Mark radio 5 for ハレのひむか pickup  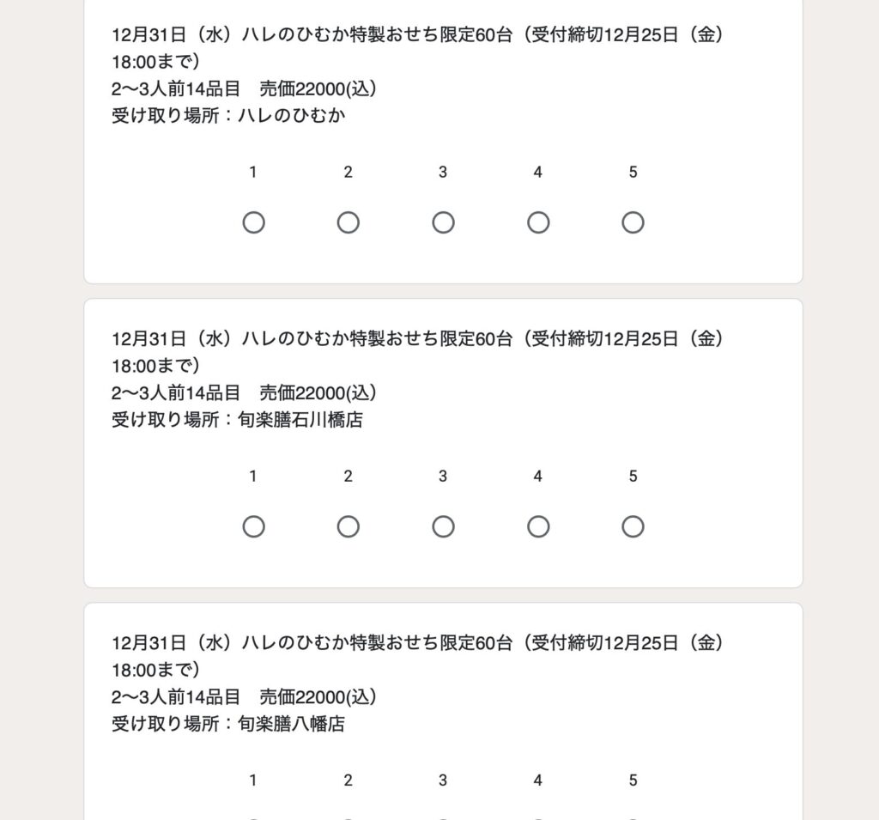tap(633, 223)
